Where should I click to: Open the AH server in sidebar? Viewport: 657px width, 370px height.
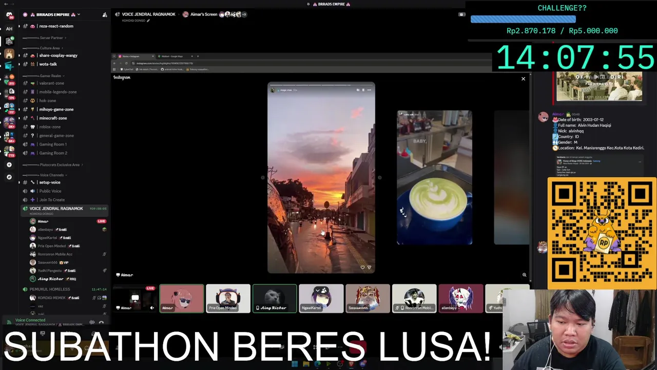(x=9, y=29)
